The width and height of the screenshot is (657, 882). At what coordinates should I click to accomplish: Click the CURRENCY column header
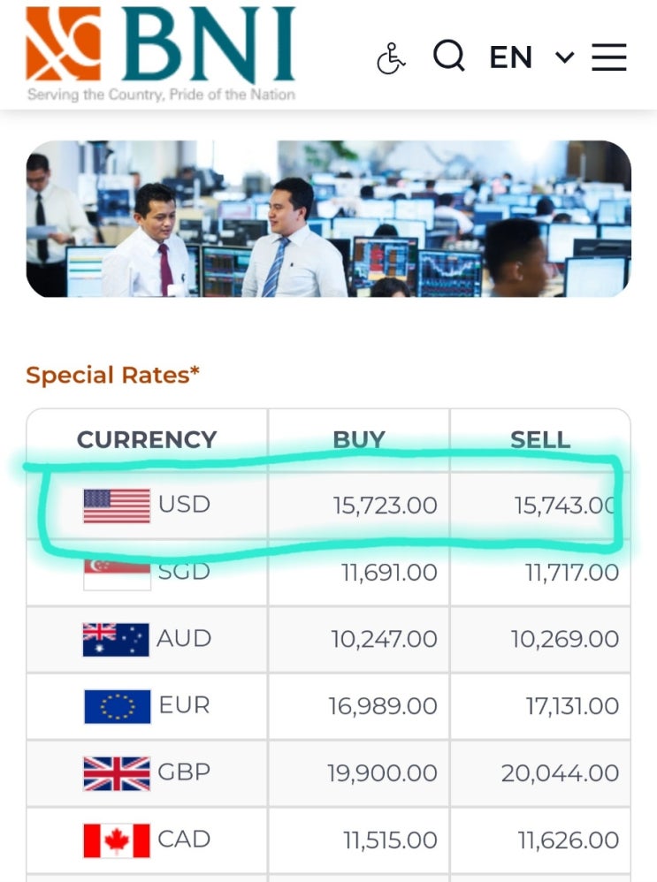pos(147,439)
